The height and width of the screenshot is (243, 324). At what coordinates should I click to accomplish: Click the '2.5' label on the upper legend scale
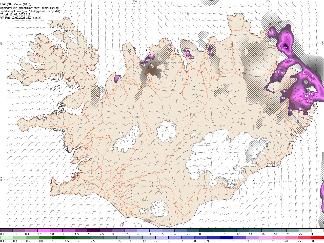tap(102, 234)
